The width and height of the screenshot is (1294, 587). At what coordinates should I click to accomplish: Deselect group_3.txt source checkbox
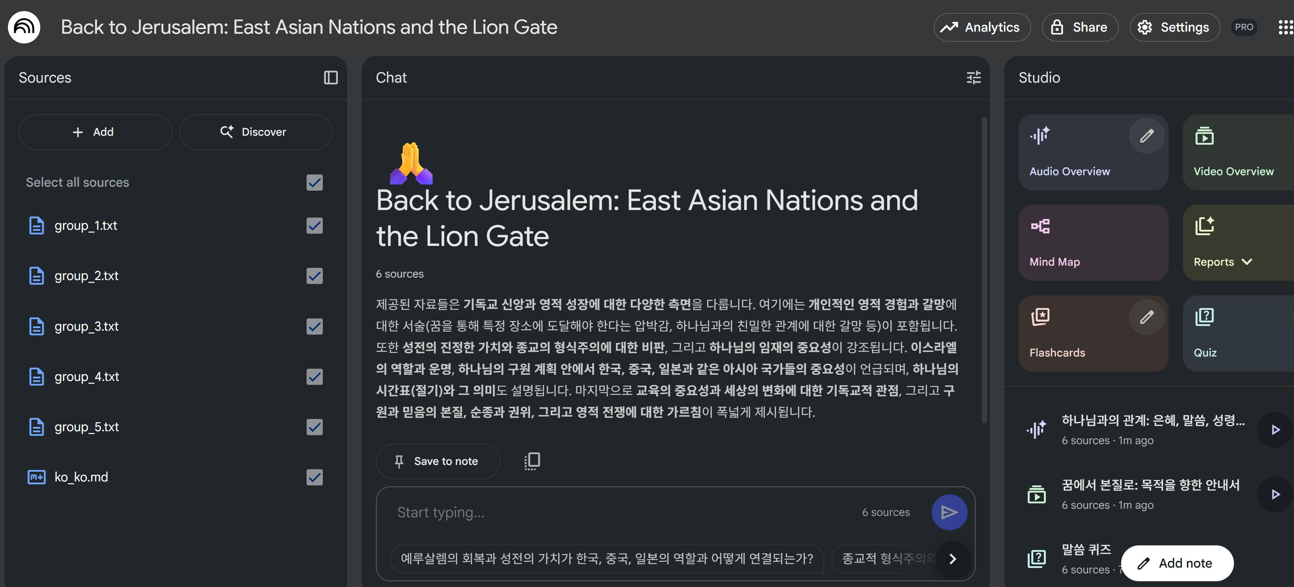pyautogui.click(x=315, y=327)
